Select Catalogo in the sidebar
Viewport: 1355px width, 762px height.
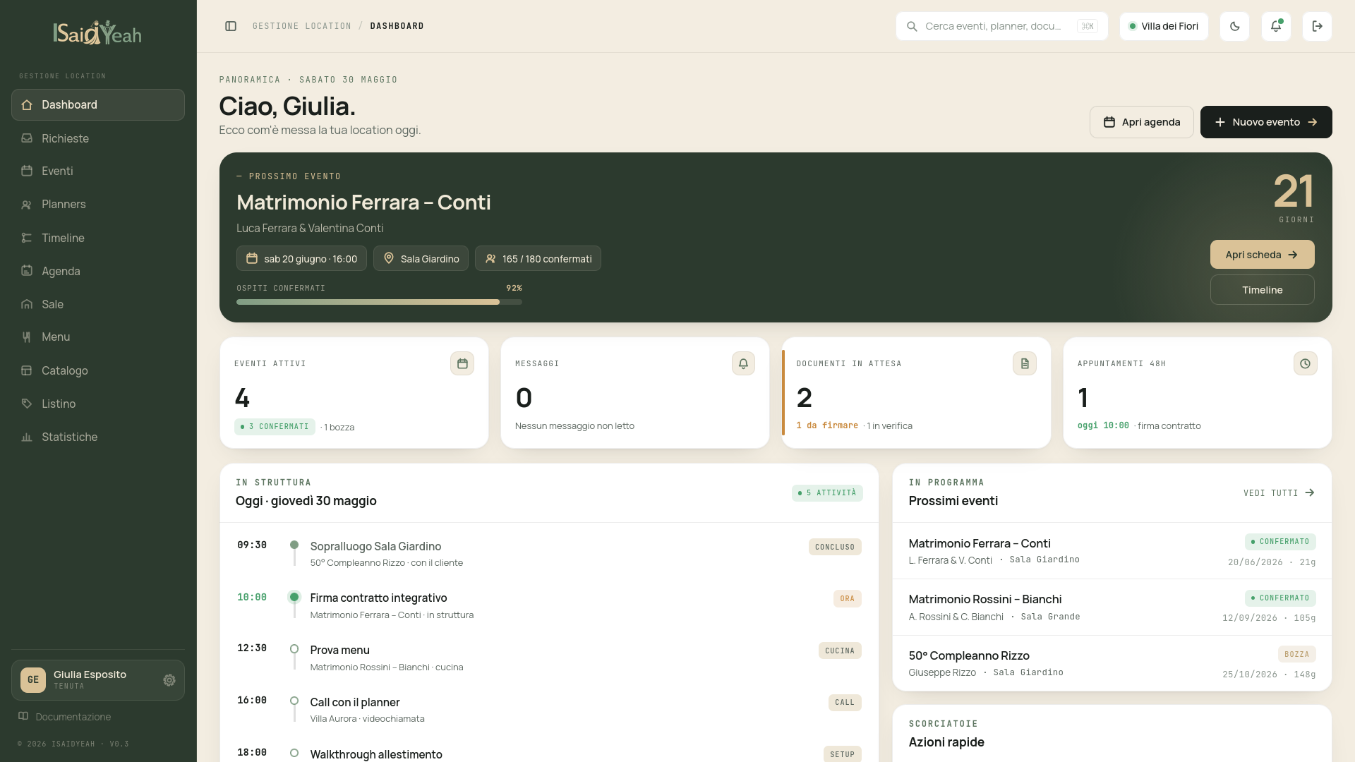pyautogui.click(x=98, y=370)
